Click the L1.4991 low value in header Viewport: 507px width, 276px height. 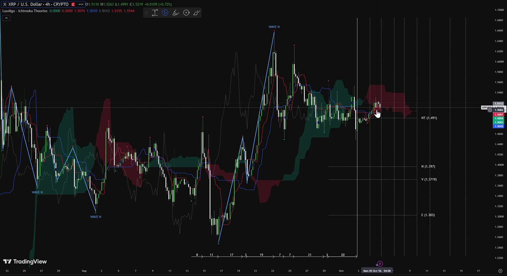click(x=122, y=4)
